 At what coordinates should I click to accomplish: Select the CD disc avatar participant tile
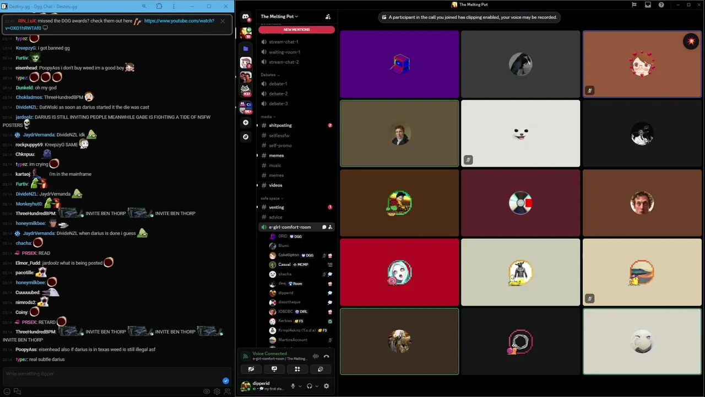coord(520,203)
